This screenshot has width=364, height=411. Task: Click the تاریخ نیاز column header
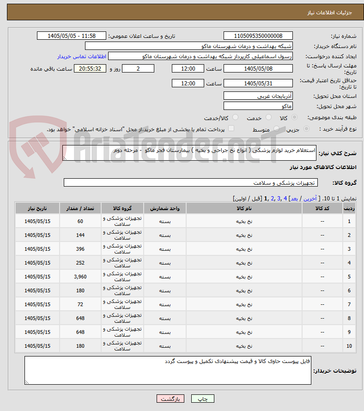click(x=37, y=208)
